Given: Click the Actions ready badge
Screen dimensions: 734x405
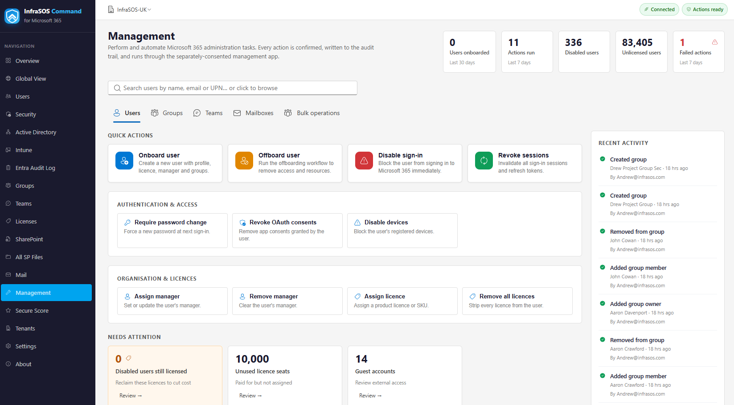Looking at the screenshot, I should (x=705, y=9).
